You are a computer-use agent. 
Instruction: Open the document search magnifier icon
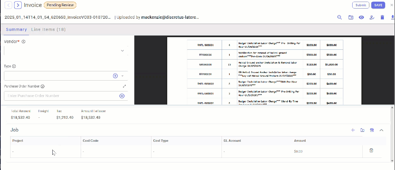339,17
